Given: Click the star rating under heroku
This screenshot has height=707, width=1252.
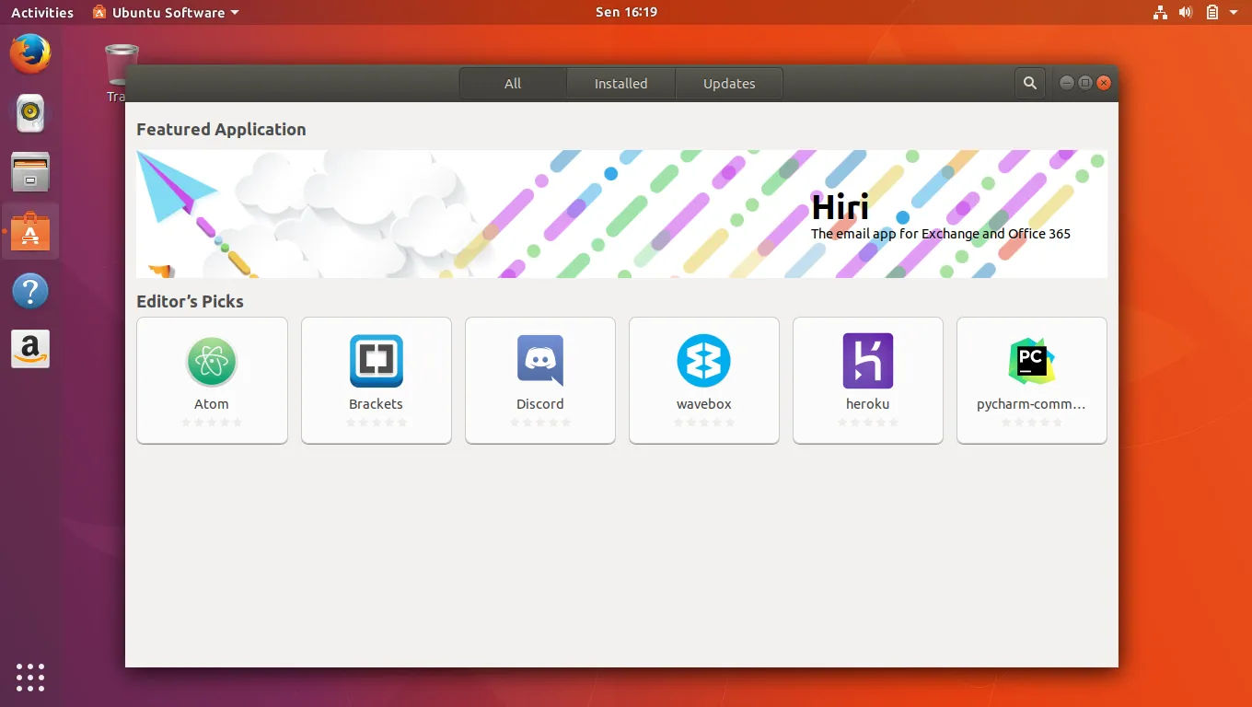Looking at the screenshot, I should click(x=867, y=423).
